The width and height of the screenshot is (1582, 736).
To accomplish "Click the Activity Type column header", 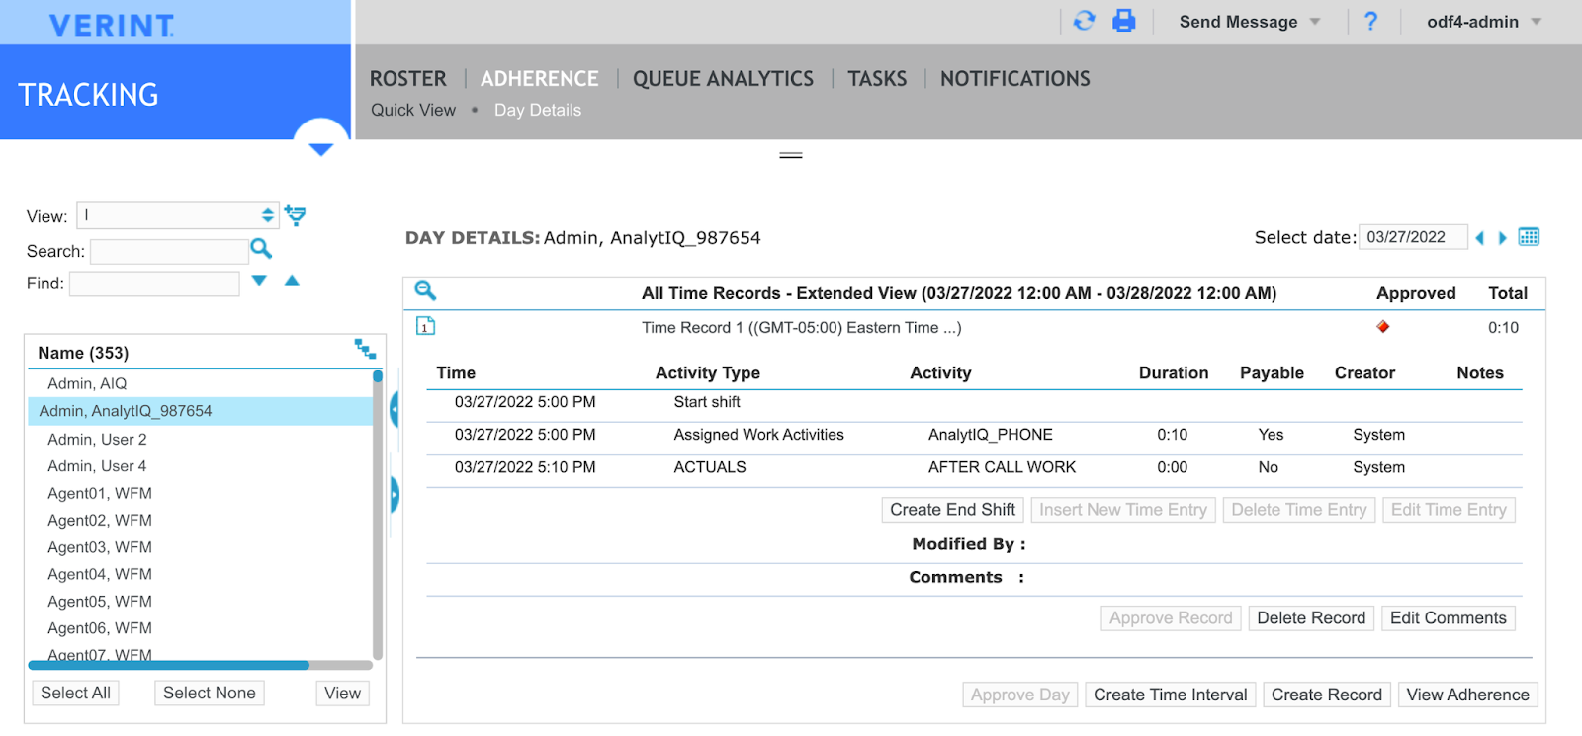I will (708, 372).
